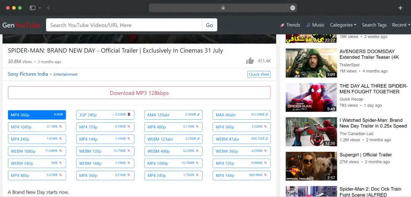
Task: Open the address bar ellipsis menu
Action: coord(293,8)
